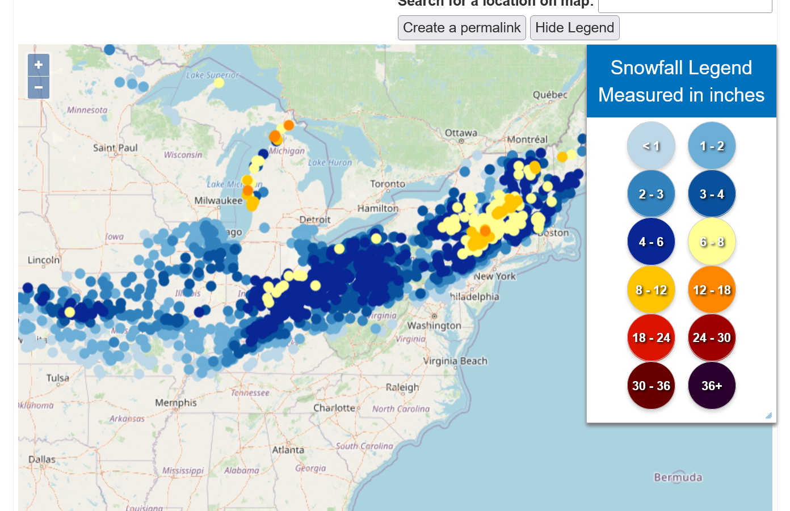This screenshot has height=511, width=790.
Task: Focus the location search input field
Action: click(684, 5)
